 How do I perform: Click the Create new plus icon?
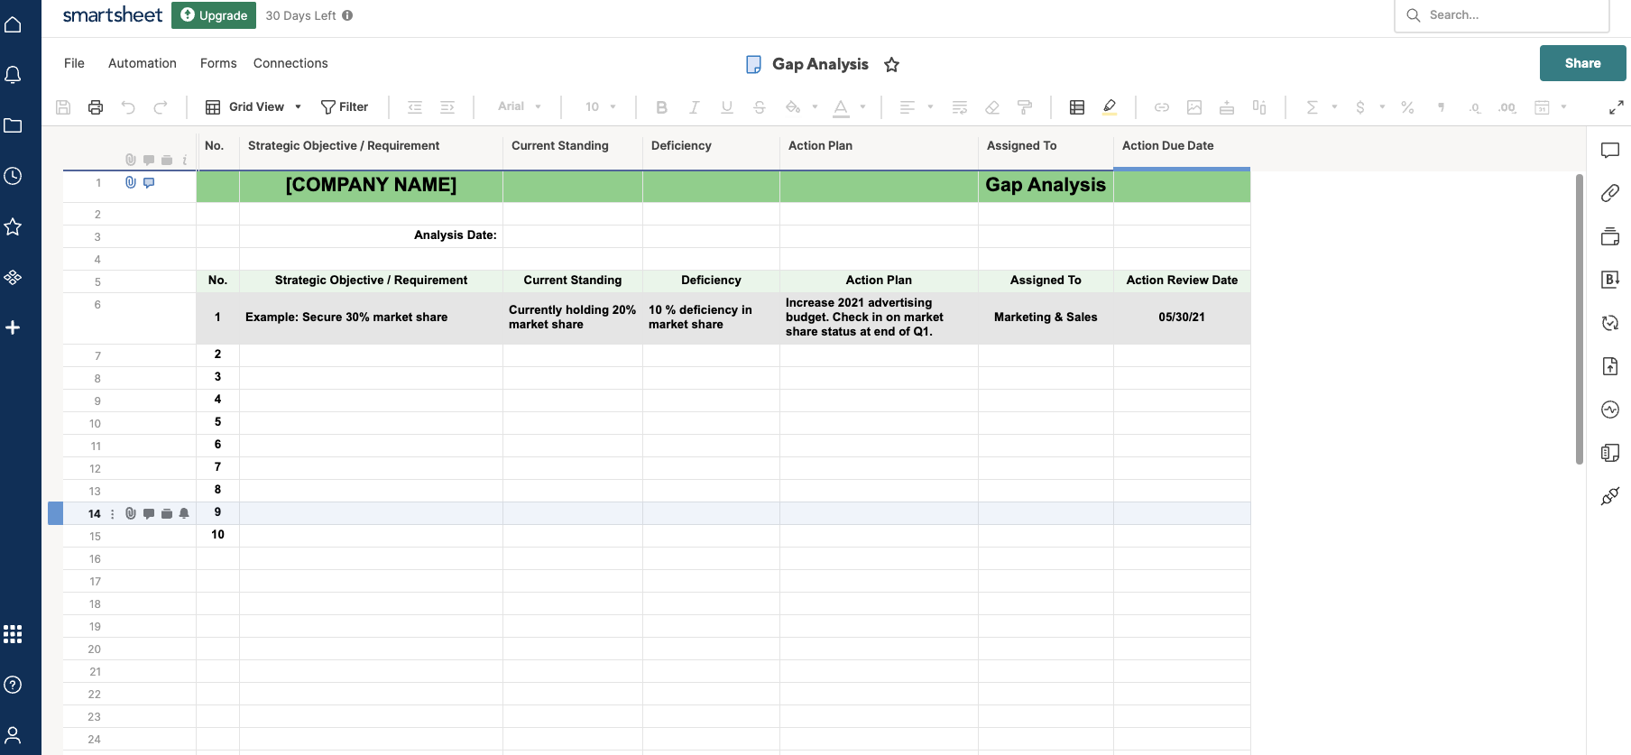point(13,327)
